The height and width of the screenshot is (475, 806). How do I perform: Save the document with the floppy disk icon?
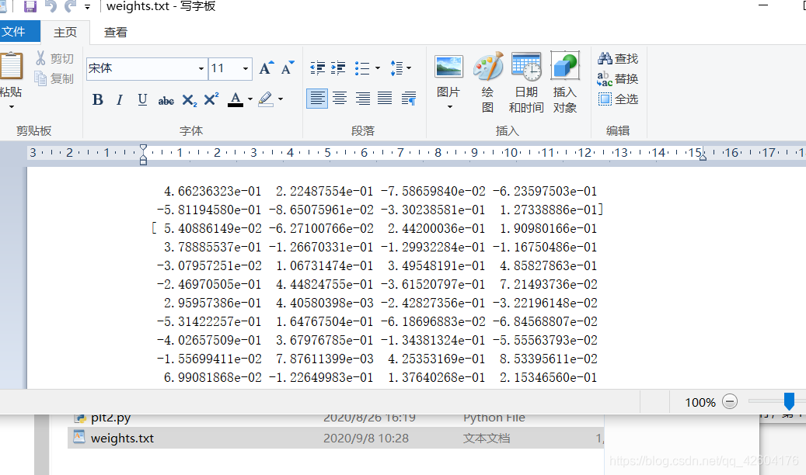(30, 6)
